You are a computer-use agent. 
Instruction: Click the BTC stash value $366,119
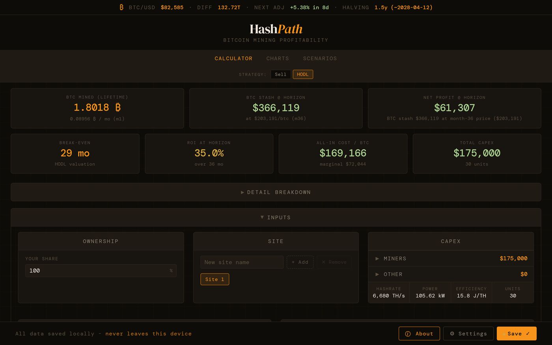click(x=276, y=108)
